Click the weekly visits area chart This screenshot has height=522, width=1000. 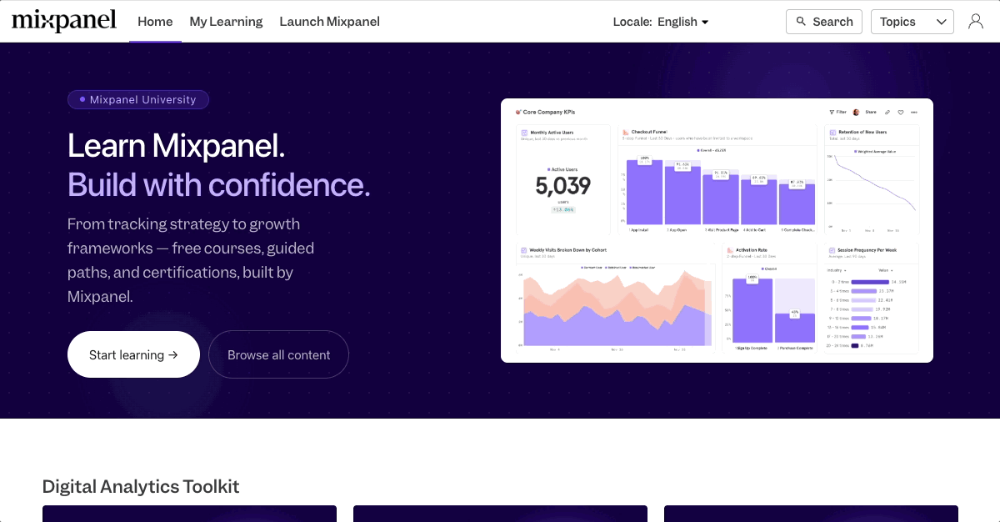[x=617, y=309]
